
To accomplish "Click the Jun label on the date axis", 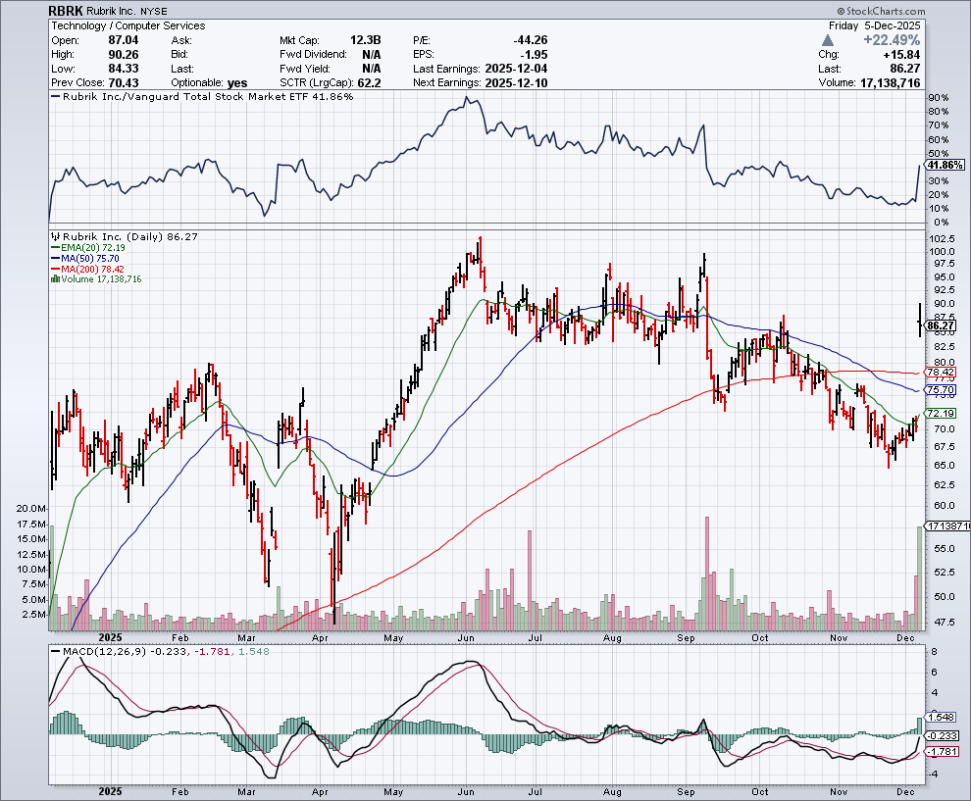I will pyautogui.click(x=467, y=790).
